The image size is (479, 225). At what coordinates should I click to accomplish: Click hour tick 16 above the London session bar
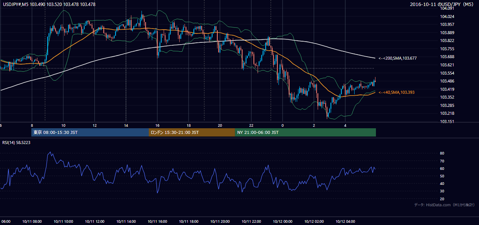[157, 125]
